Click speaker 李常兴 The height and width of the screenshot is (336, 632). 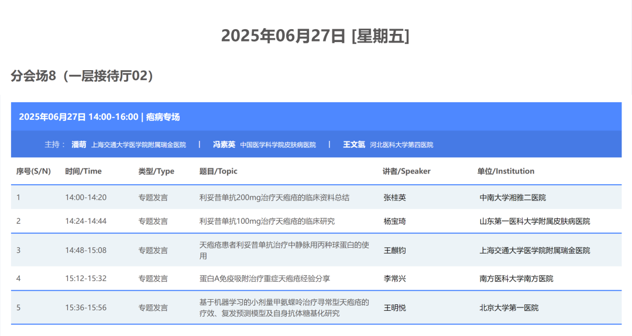point(394,279)
